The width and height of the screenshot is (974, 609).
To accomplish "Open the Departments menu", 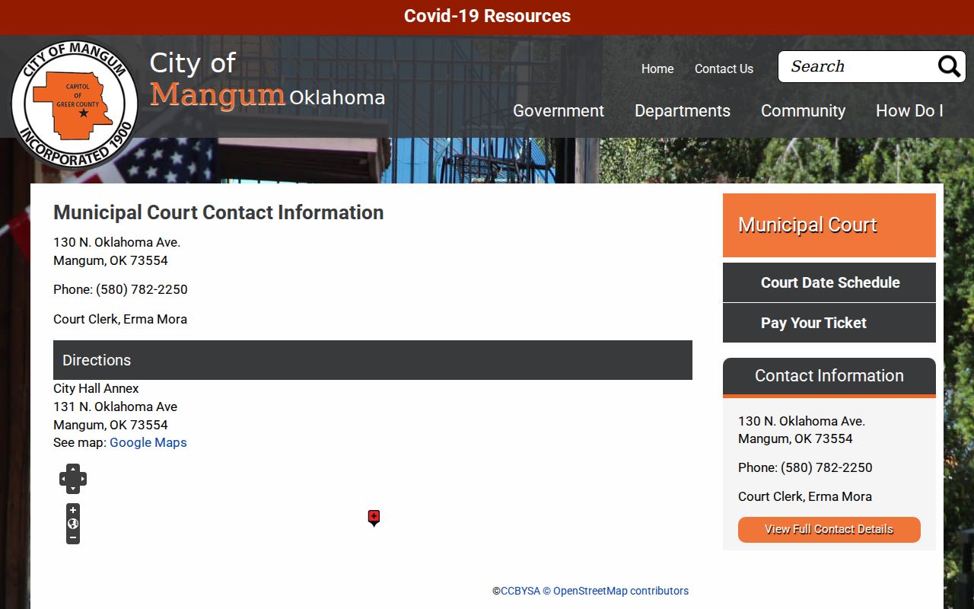I will pos(683,110).
